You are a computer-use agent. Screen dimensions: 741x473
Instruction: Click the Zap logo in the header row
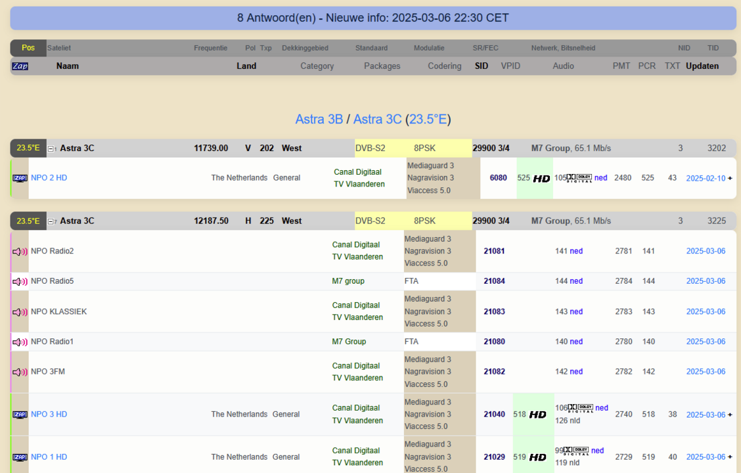point(20,66)
